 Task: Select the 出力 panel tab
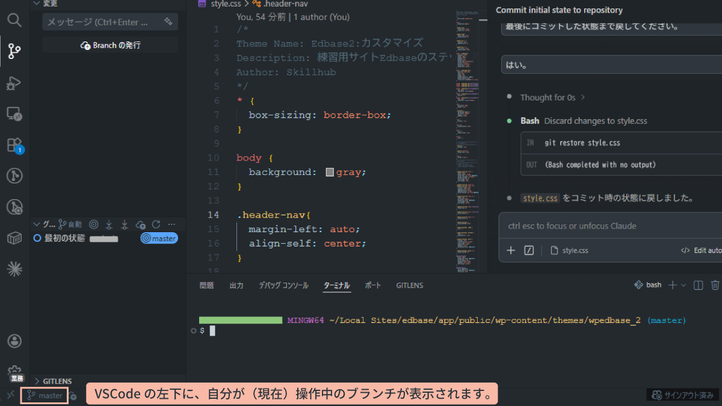[236, 285]
